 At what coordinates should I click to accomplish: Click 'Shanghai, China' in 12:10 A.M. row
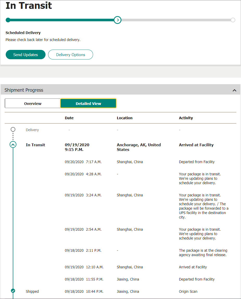tap(130, 267)
